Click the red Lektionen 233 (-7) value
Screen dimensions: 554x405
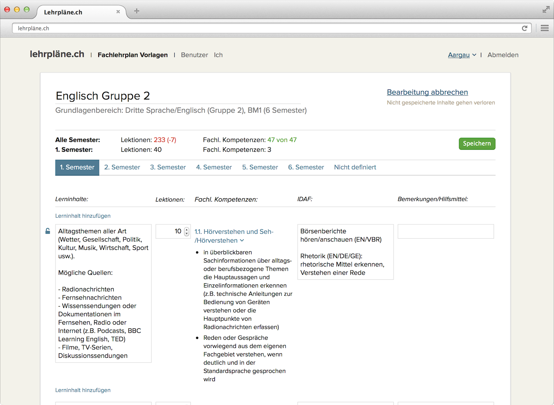[165, 140]
